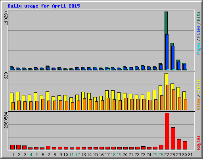The width and height of the screenshot is (203, 159).
Task: Click the yellow visits bar for day 26
Action: coord(160,91)
